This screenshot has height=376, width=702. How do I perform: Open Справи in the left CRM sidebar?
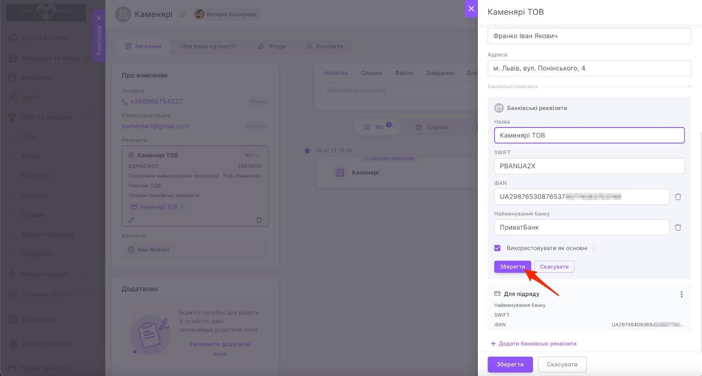pyautogui.click(x=33, y=214)
